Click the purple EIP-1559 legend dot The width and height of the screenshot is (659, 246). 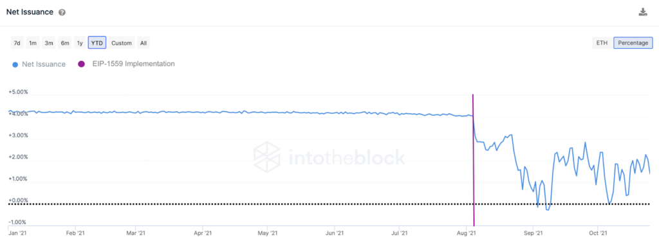[82, 64]
